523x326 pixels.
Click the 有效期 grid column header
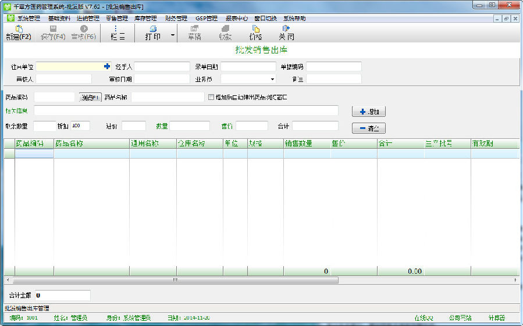(494, 144)
